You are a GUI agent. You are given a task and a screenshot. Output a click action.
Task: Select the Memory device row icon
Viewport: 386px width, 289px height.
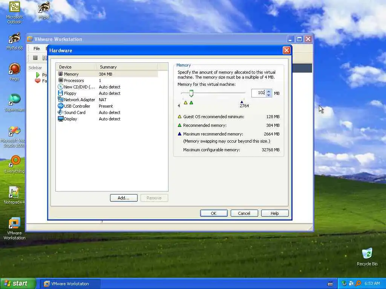tap(61, 74)
